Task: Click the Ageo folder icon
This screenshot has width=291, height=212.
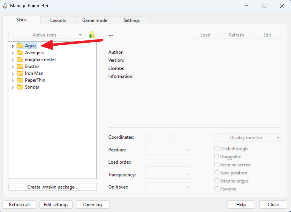Action: 20,46
